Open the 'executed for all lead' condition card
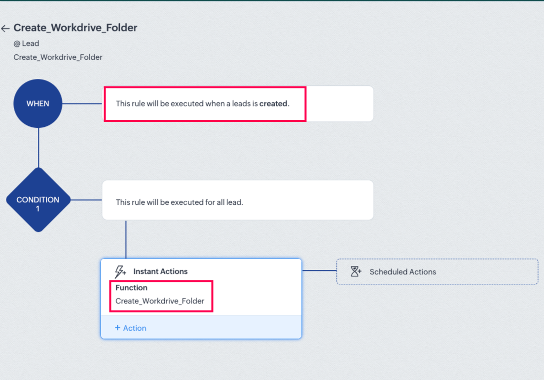The image size is (544, 380). click(237, 200)
